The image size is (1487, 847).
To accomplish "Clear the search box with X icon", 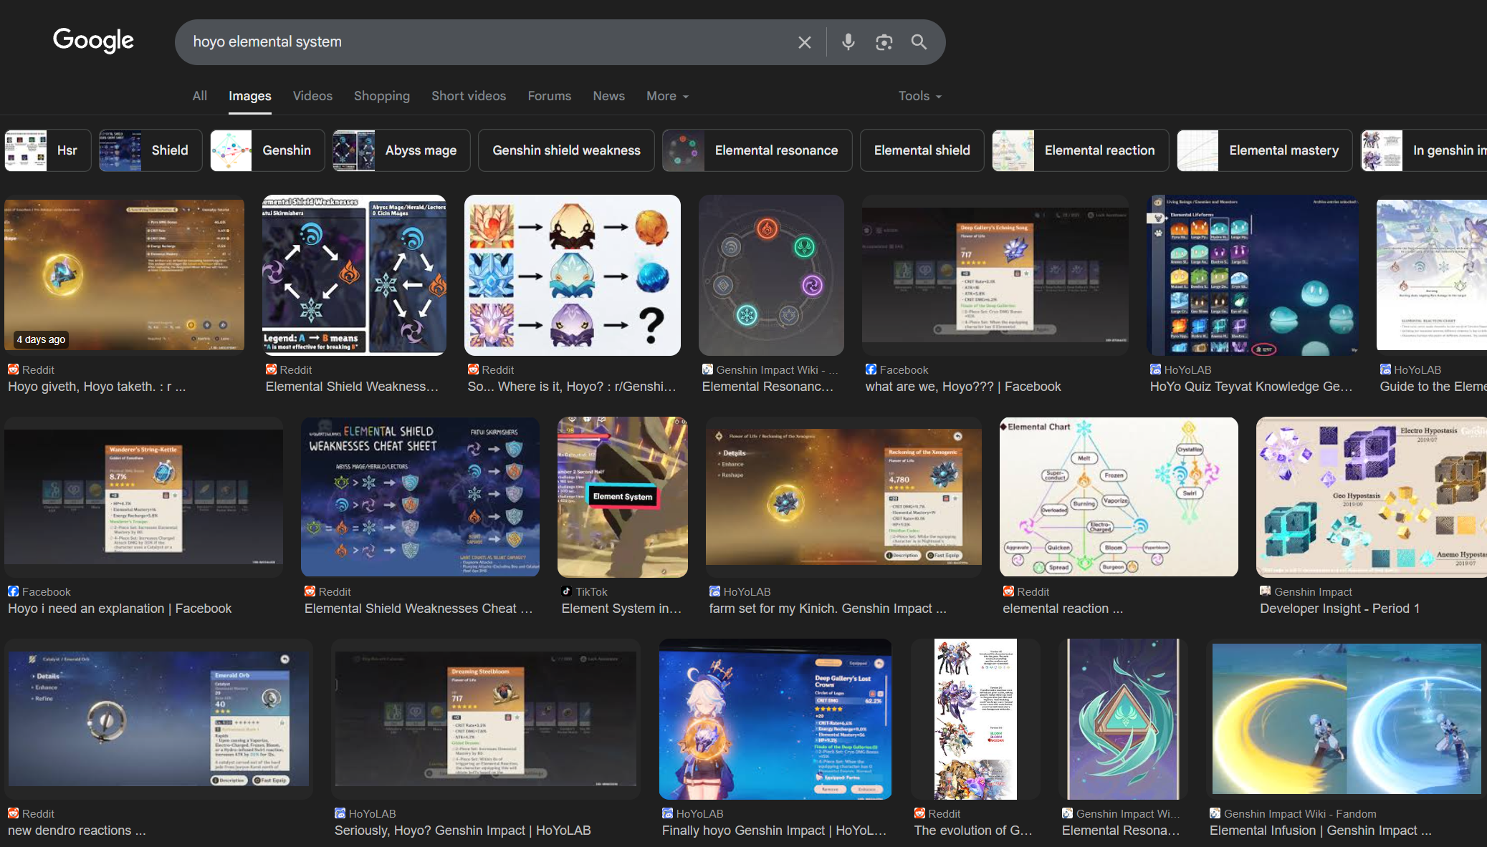I will (x=805, y=42).
